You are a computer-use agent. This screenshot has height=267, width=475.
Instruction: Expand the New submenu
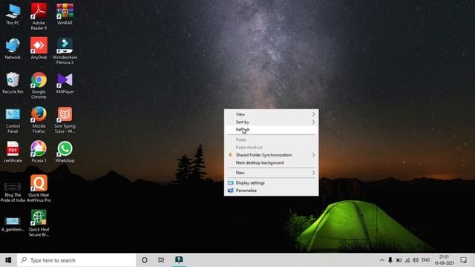click(x=272, y=173)
